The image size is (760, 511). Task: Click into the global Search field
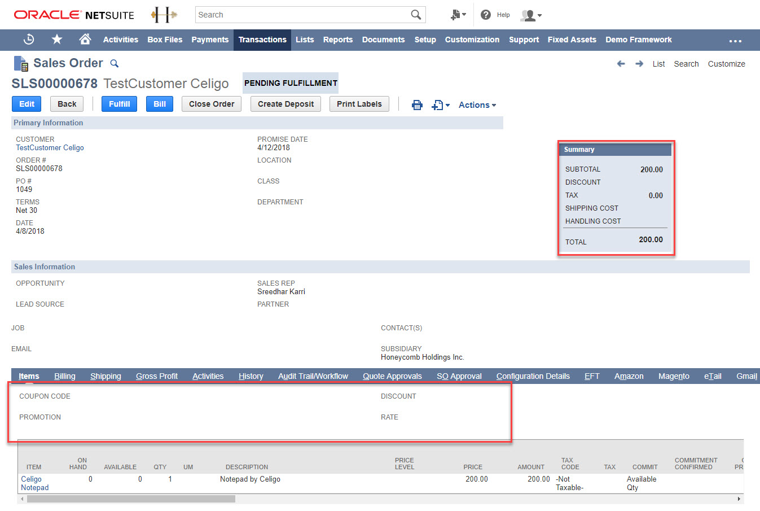[x=302, y=15]
